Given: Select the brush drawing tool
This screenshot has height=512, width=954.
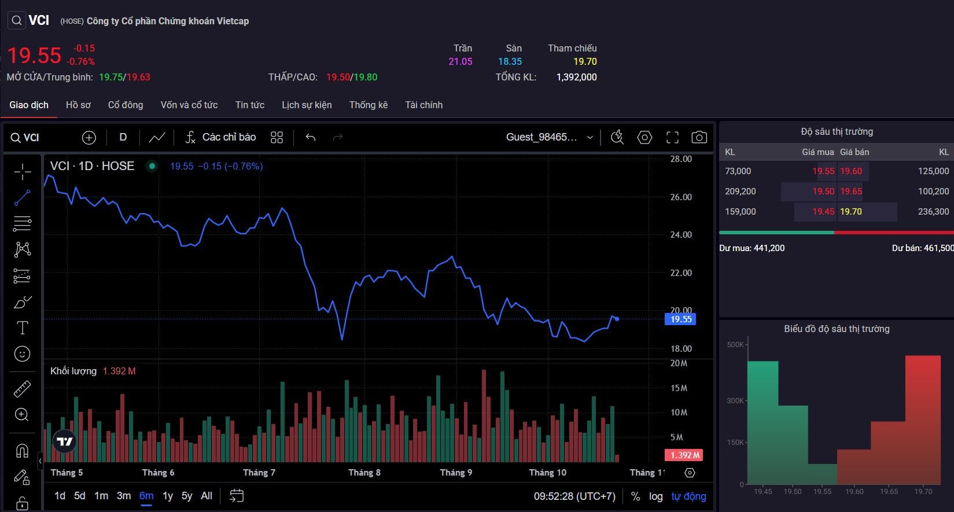Looking at the screenshot, I should pyautogui.click(x=23, y=302).
